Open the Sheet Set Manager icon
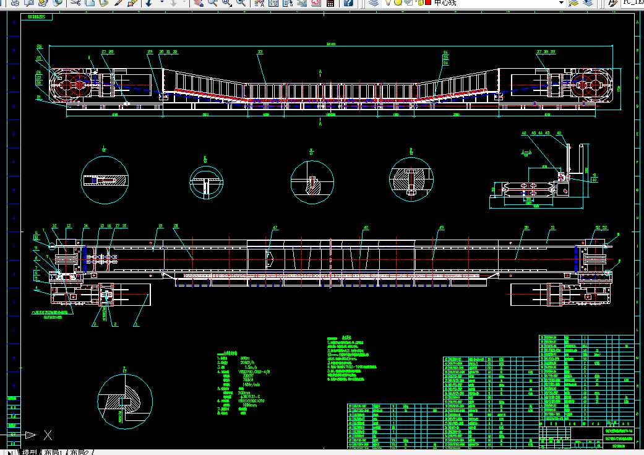 point(302,2)
